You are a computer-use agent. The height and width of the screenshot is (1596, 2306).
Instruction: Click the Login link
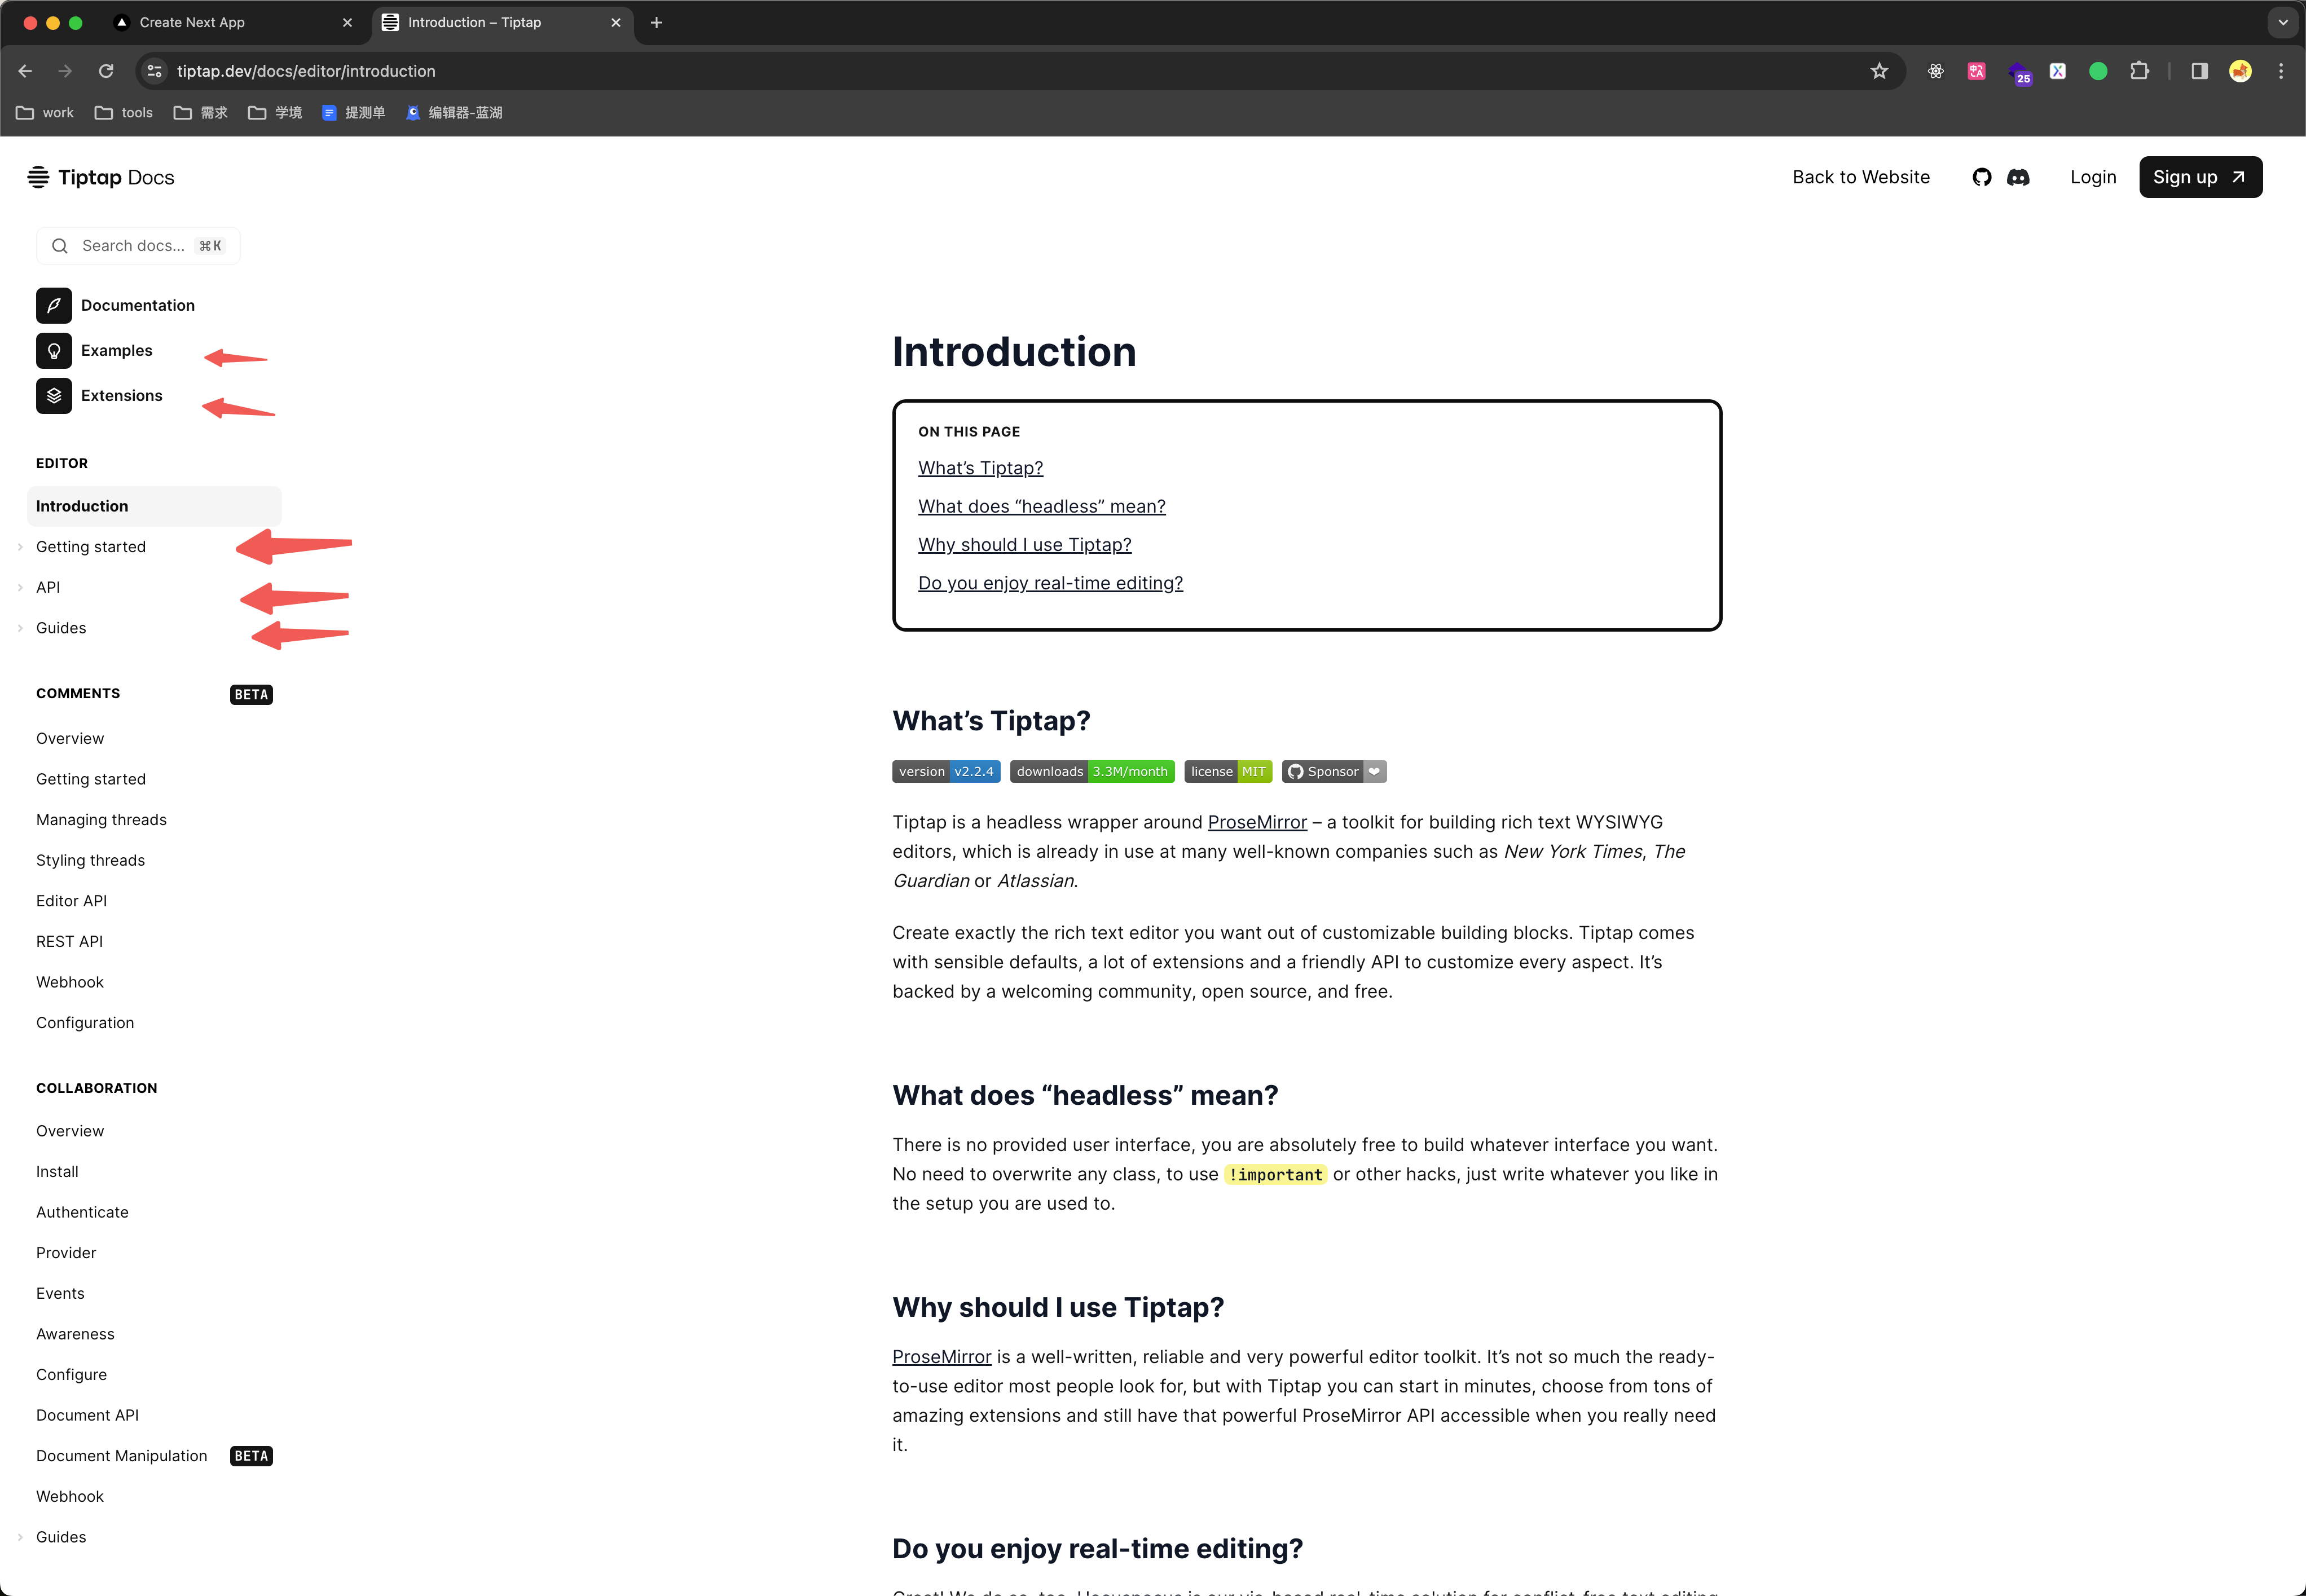click(x=2093, y=177)
